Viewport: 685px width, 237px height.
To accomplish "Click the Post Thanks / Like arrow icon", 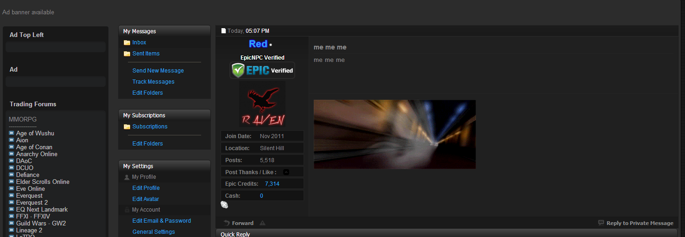I will pos(286,172).
